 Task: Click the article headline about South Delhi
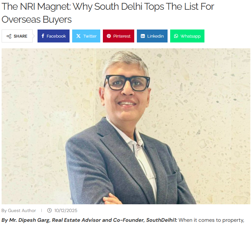(108, 13)
